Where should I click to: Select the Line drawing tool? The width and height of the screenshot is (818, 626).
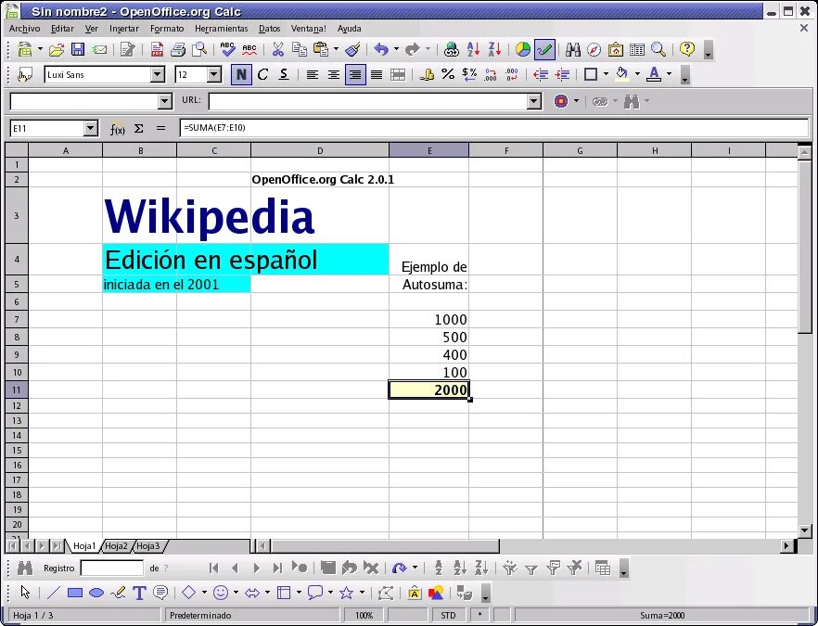(54, 593)
